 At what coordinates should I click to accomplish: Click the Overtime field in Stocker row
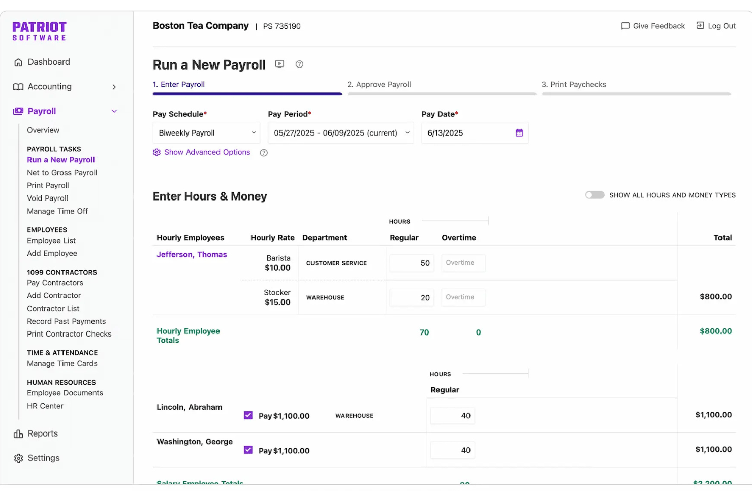pyautogui.click(x=463, y=297)
